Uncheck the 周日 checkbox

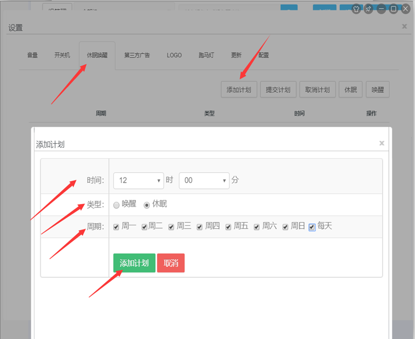(285, 227)
